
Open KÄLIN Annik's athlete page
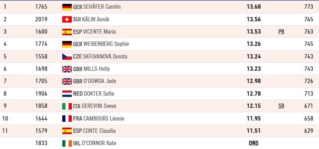95,19
